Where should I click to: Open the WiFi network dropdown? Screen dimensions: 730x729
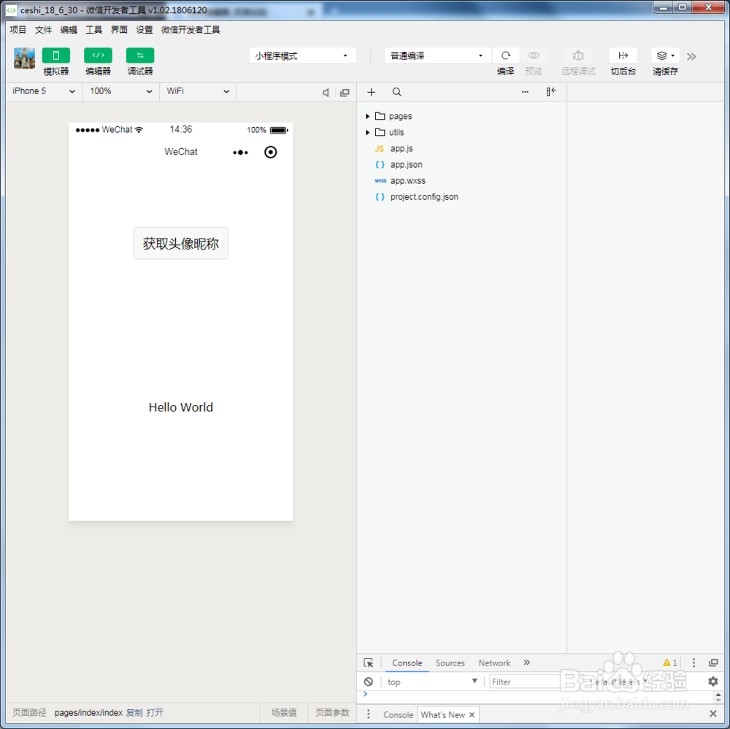click(x=198, y=91)
